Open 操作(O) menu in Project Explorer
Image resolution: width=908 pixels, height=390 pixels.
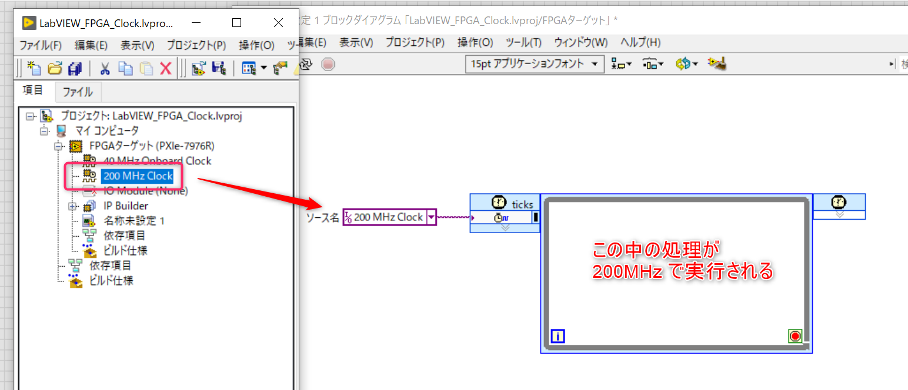pyautogui.click(x=256, y=45)
